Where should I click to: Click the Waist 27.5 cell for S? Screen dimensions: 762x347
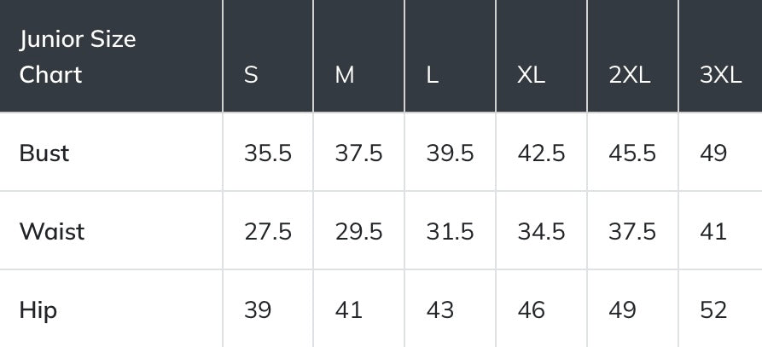click(x=268, y=231)
